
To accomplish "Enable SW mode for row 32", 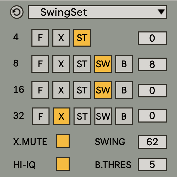I will 103,116.
